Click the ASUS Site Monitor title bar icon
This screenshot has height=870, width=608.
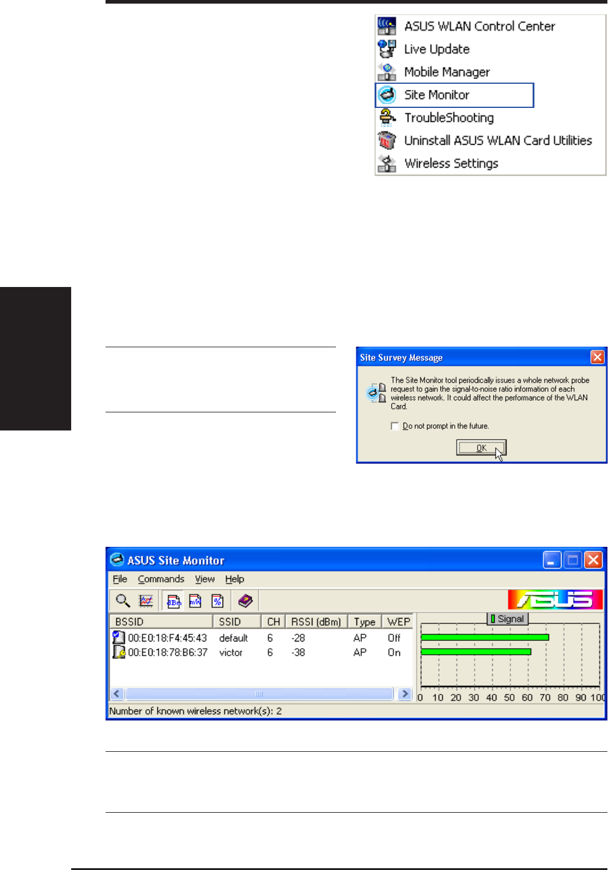118,560
